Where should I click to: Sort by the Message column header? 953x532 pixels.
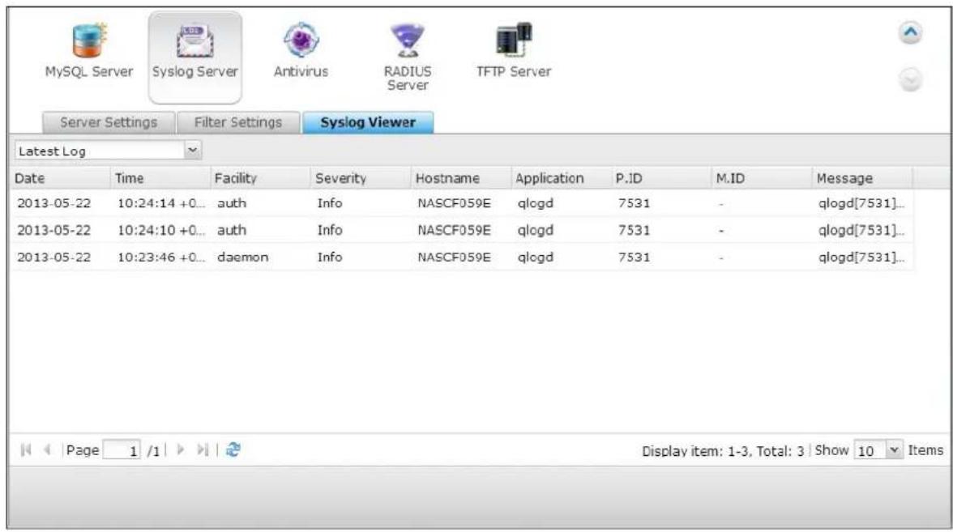pos(862,178)
